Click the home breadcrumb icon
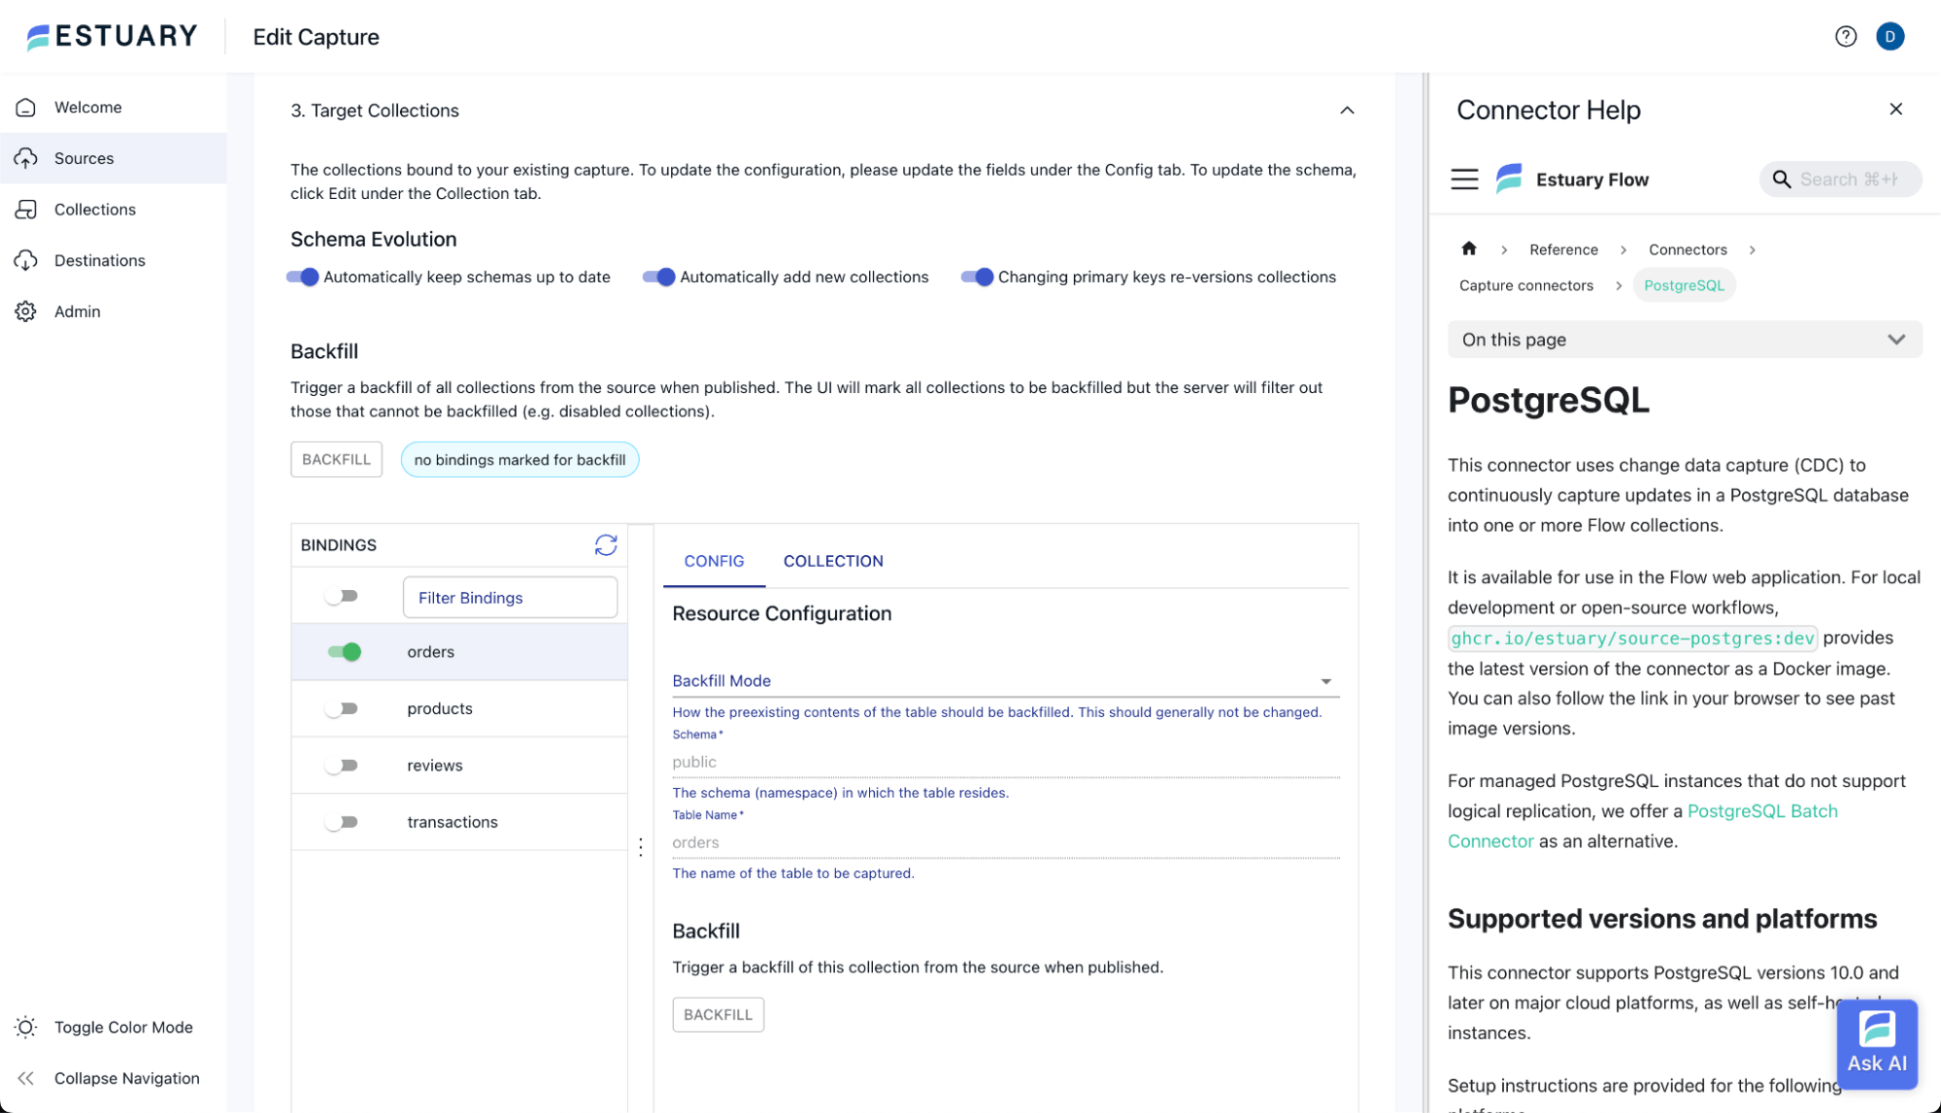The height and width of the screenshot is (1113, 1941). [1468, 249]
